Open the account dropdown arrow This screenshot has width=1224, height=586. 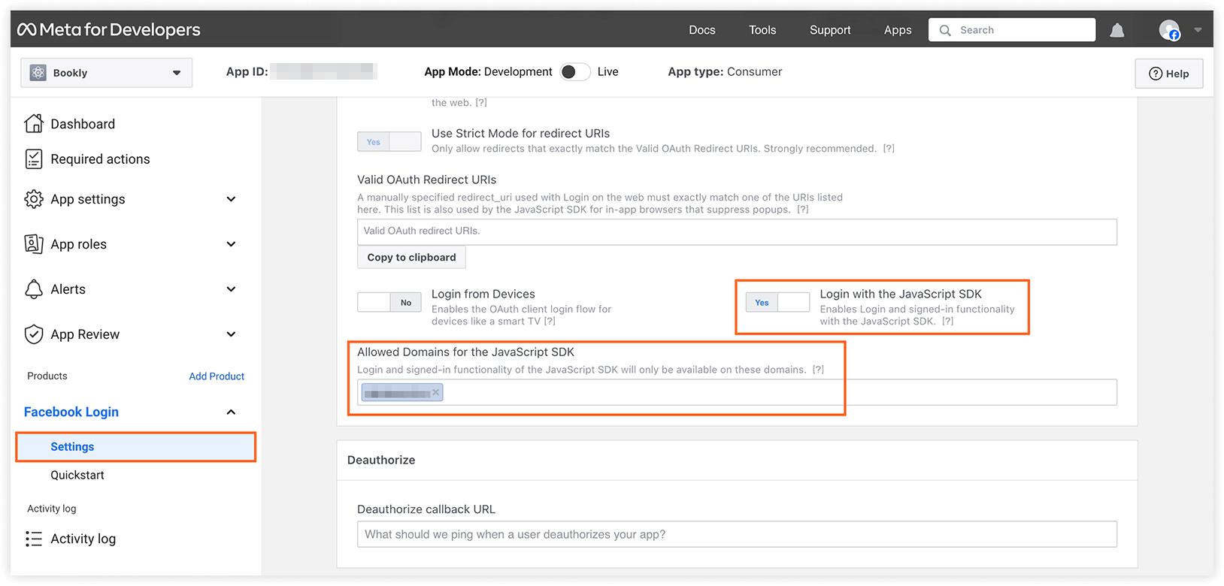pos(1198,30)
